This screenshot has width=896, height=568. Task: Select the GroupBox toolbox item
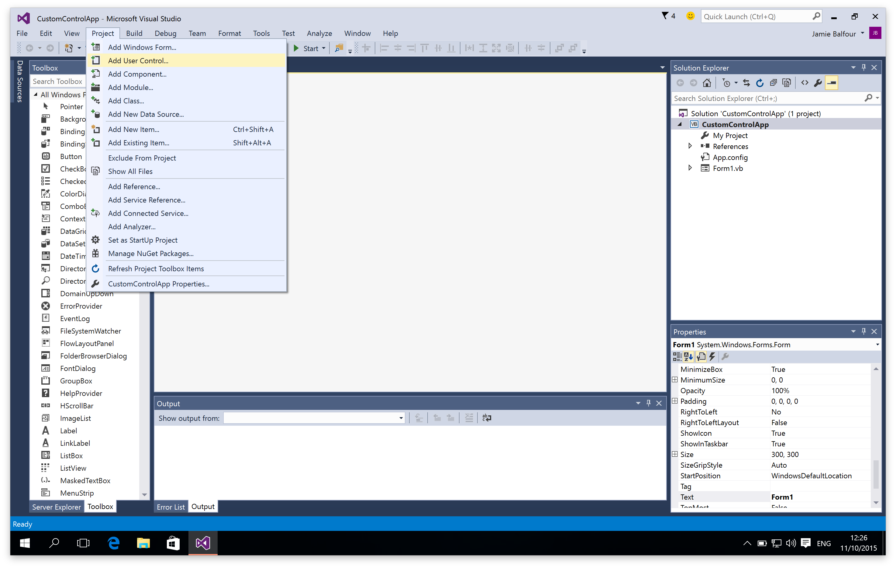click(x=76, y=380)
